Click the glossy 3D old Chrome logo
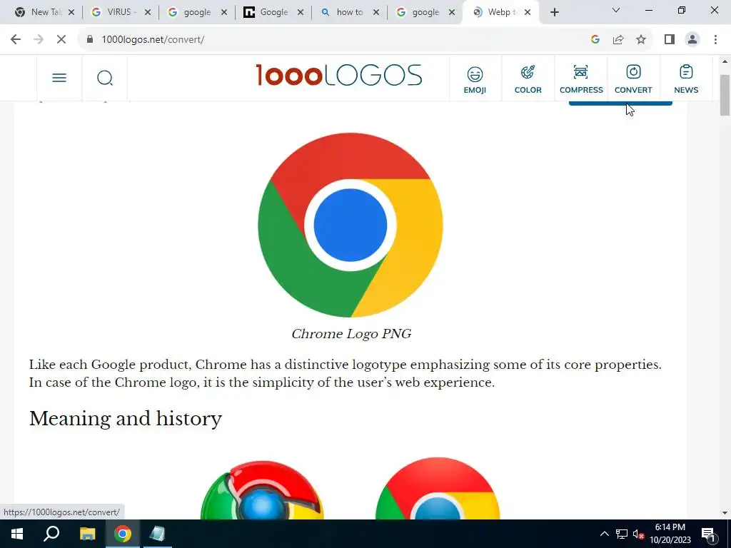 tap(262, 489)
